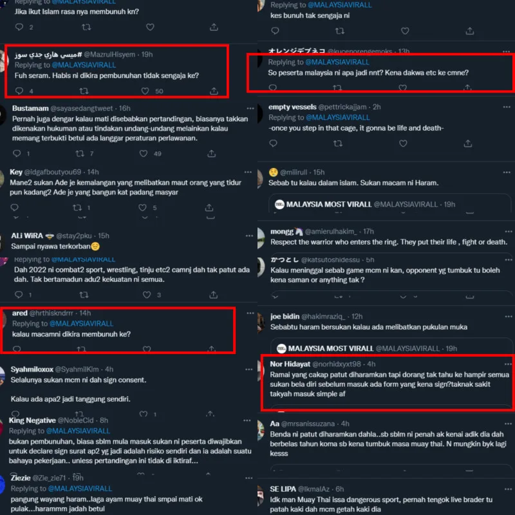Screen dimensions: 515x515
Task: Open @MALAYSIAVIRALL mention in empty vessels reply
Action: click(x=337, y=117)
